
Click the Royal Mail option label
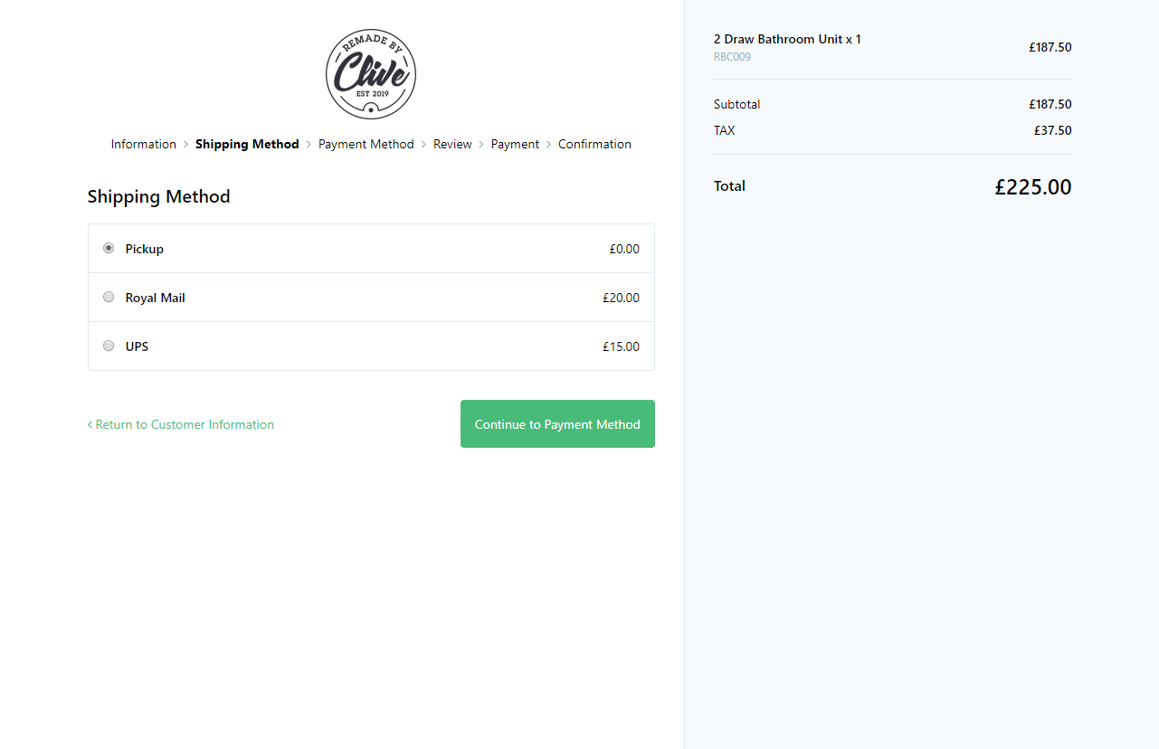156,298
